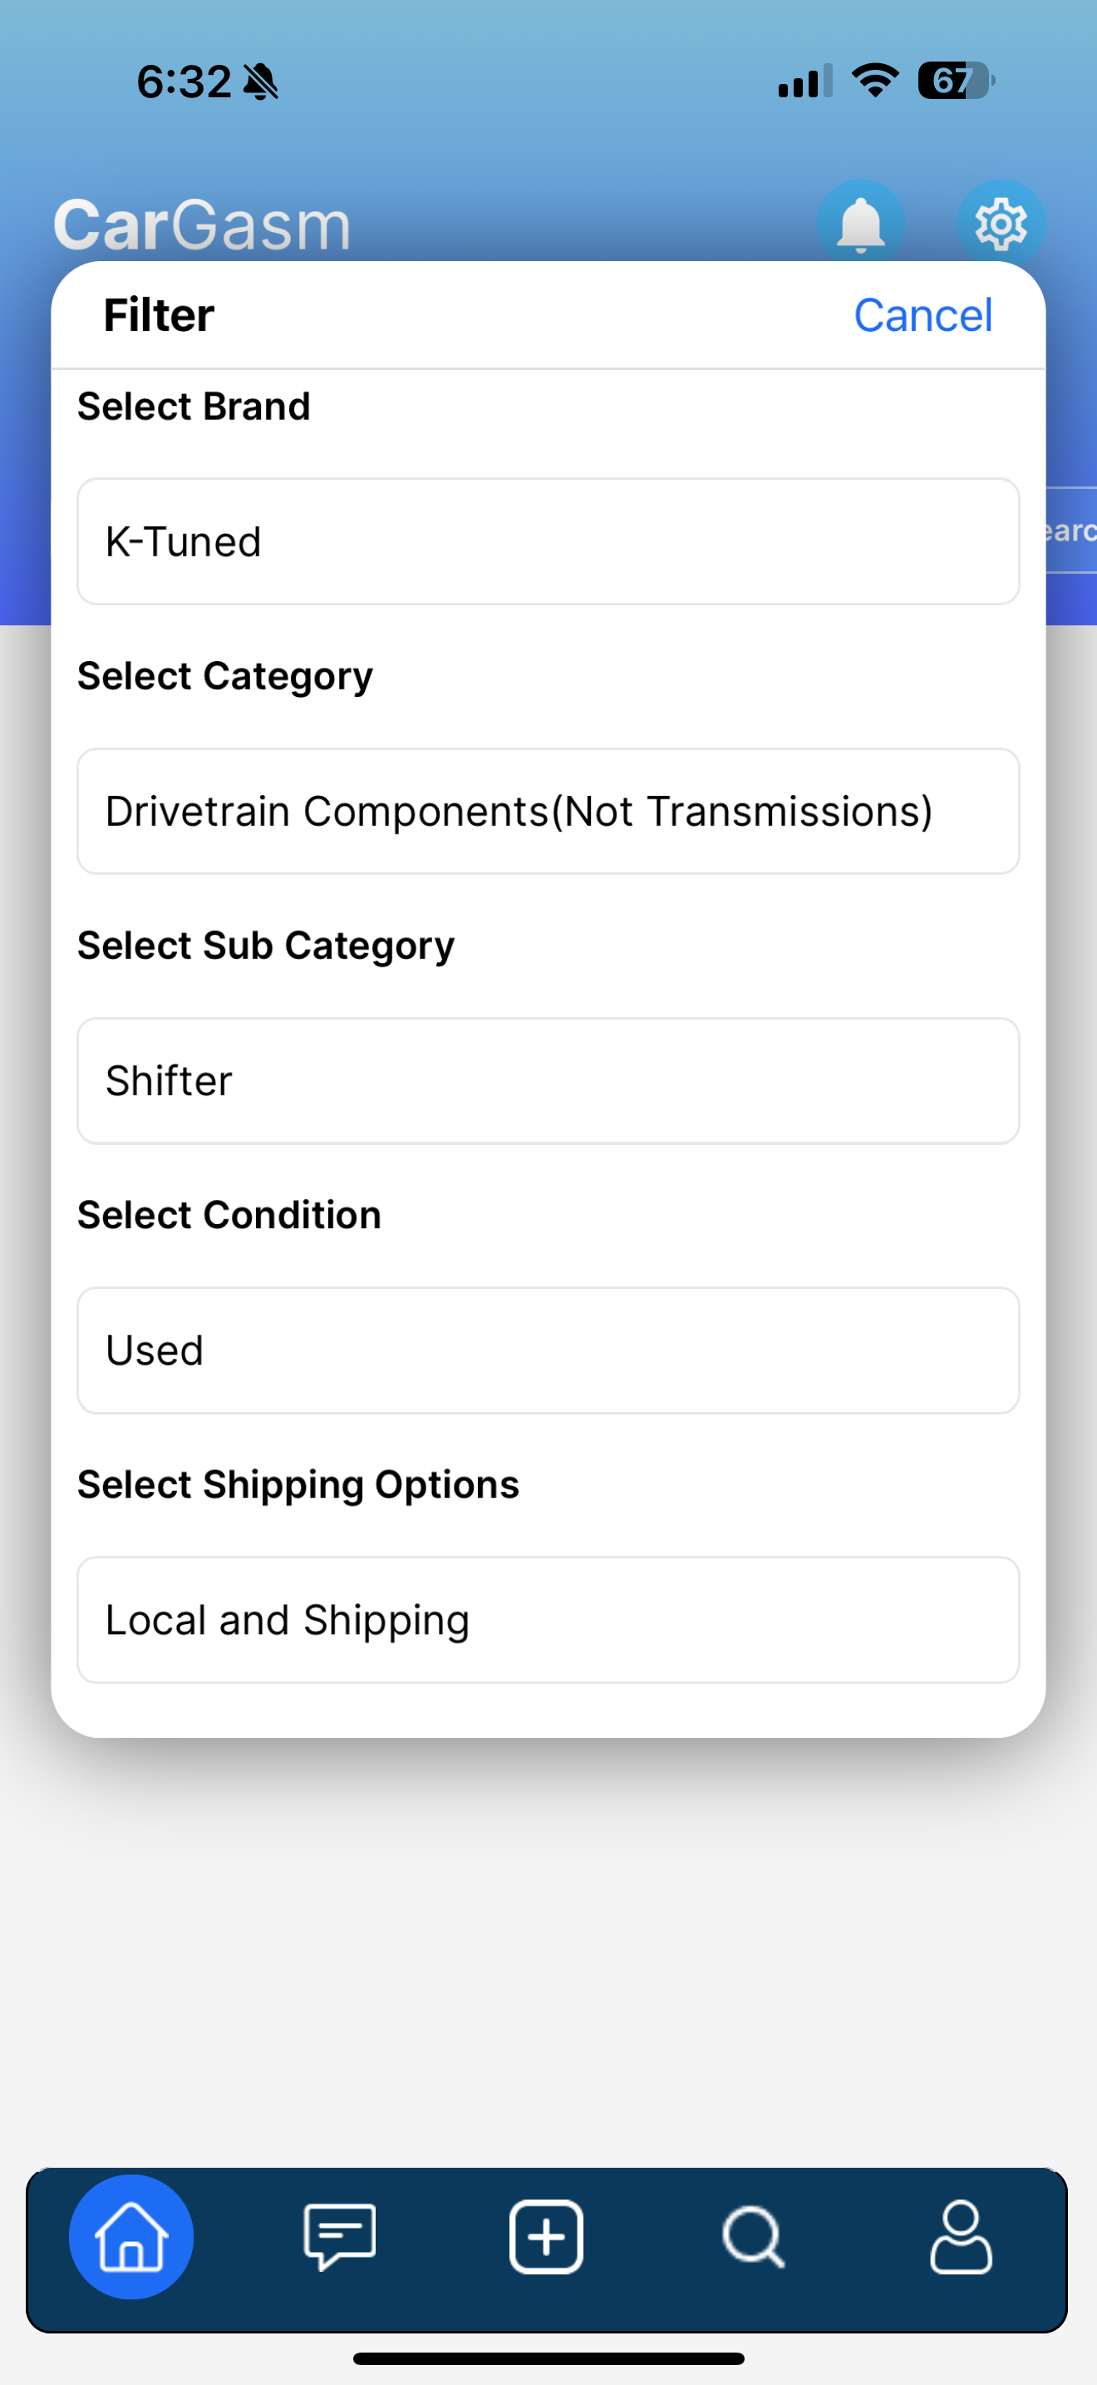Open the user profile icon
1097x2385 pixels.
pyautogui.click(x=961, y=2236)
